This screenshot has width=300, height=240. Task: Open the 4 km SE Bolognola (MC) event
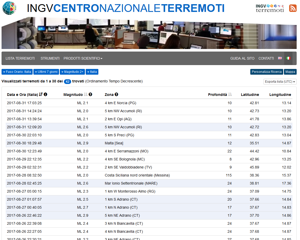click(x=125, y=159)
